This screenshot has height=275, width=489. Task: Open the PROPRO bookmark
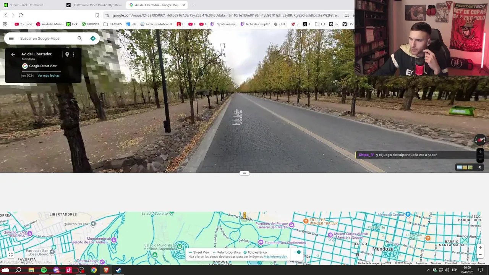point(90,24)
